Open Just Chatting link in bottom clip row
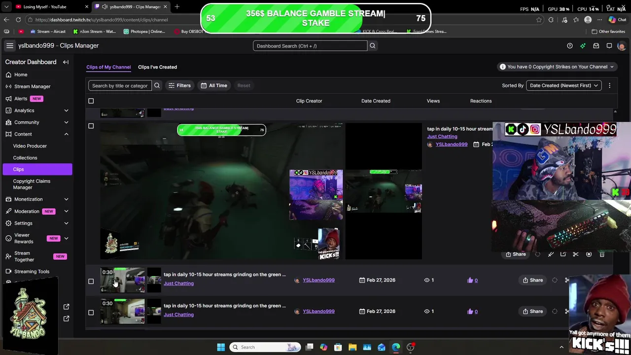The width and height of the screenshot is (631, 355). (178, 315)
